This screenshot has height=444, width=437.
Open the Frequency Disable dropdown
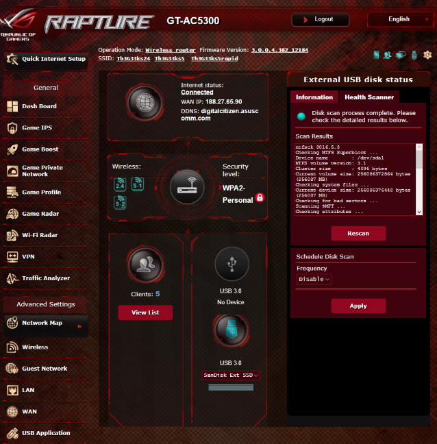coord(314,279)
